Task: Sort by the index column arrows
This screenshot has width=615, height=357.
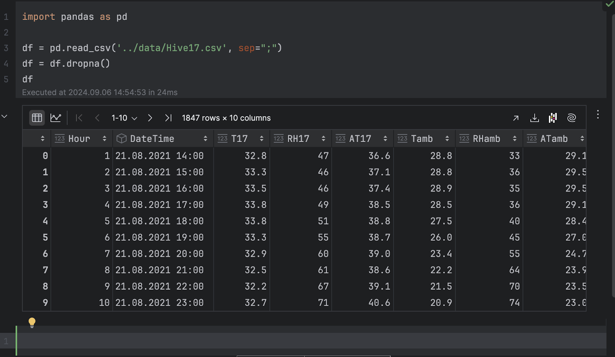Action: click(x=42, y=139)
